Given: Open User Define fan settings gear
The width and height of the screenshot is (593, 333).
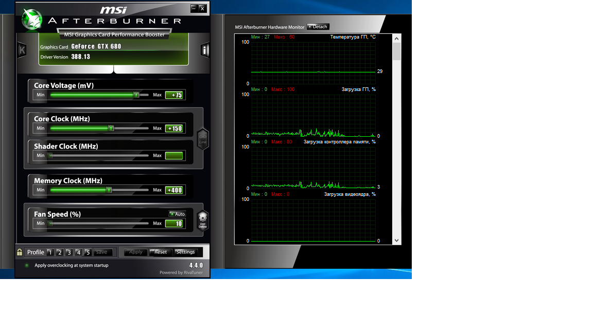Looking at the screenshot, I should tap(203, 220).
